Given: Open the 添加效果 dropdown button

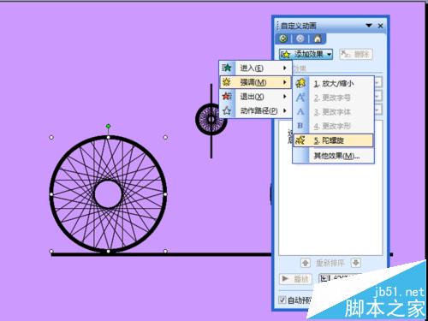Looking at the screenshot, I should (x=306, y=54).
